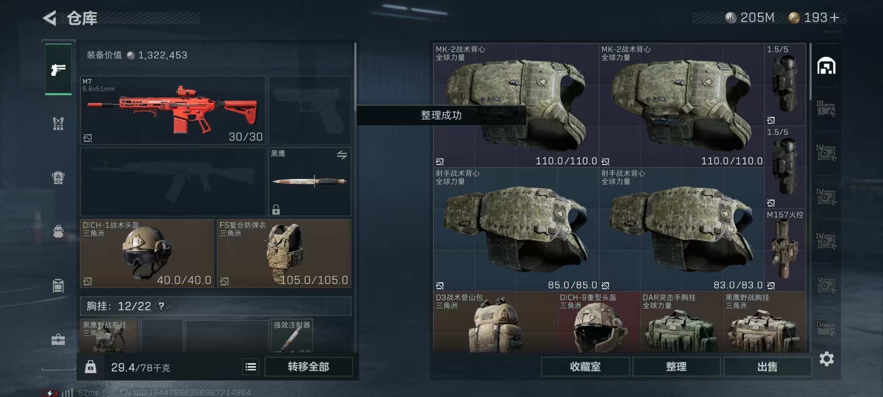Click the lock icon on the 黑鹰 knife slot
Image resolution: width=883 pixels, height=397 pixels.
click(276, 210)
